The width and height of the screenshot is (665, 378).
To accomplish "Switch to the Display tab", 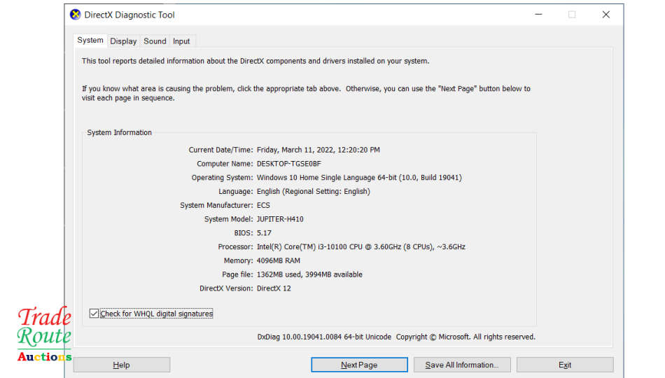I will (x=123, y=41).
